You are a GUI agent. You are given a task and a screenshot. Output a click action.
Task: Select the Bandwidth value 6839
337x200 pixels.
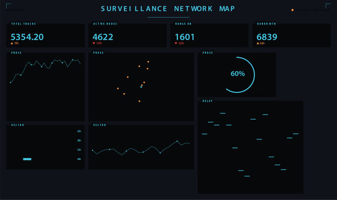click(x=267, y=37)
